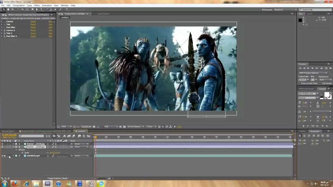The height and width of the screenshot is (187, 333).
Task: Open the File menu
Action: click(3, 5)
